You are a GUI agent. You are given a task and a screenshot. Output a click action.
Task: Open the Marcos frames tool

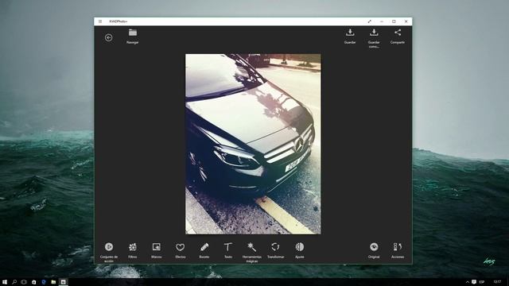coord(156,251)
